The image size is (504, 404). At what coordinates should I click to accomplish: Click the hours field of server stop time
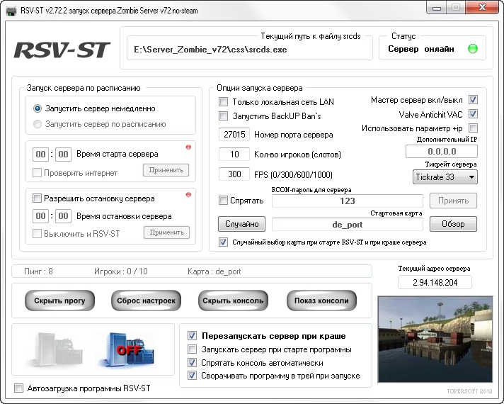pos(40,215)
